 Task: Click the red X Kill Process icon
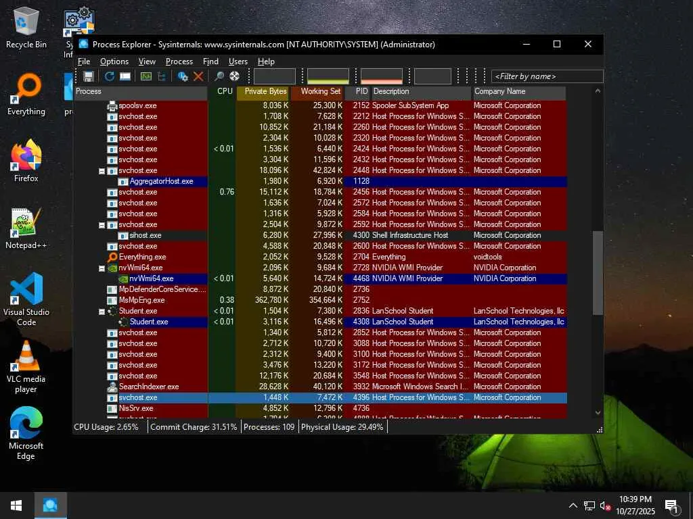198,76
